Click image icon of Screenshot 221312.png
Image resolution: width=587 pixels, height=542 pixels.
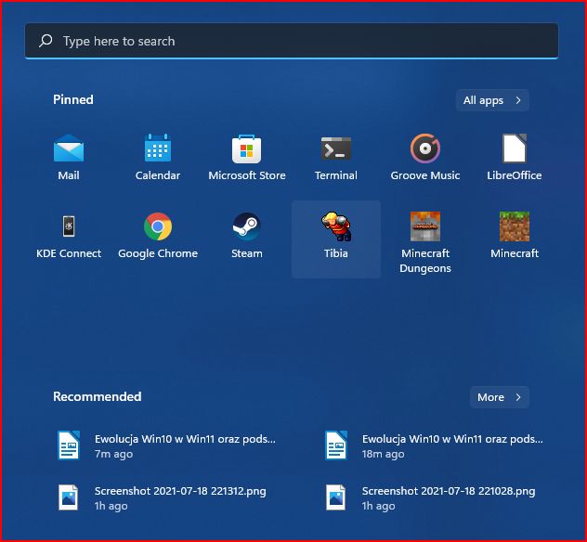click(68, 497)
